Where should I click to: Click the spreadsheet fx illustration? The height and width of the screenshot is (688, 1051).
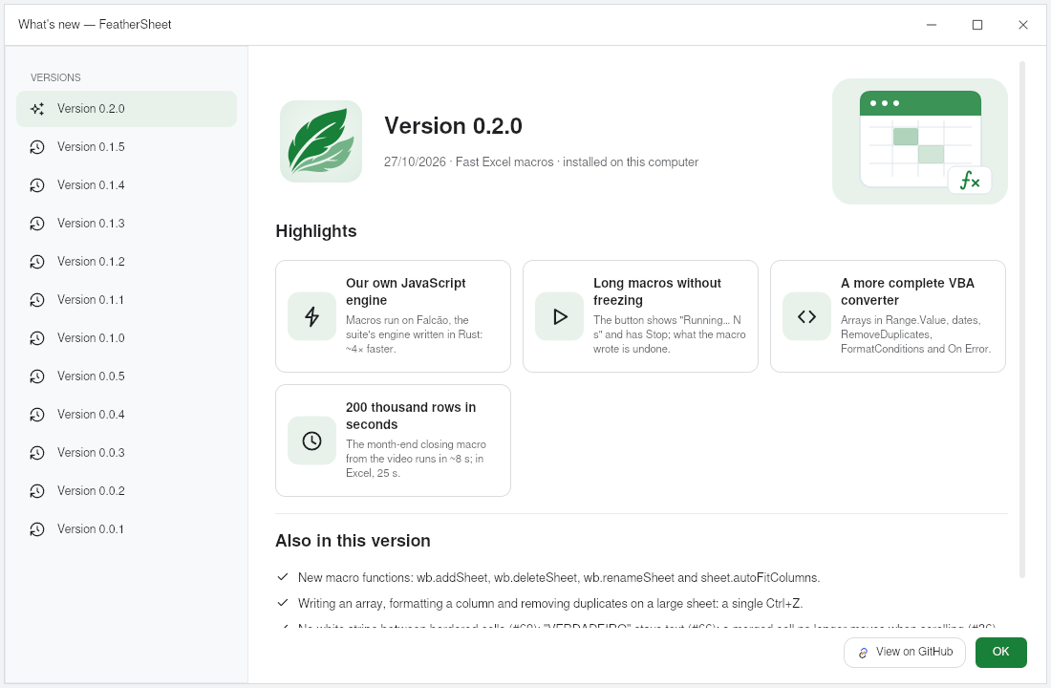pos(919,141)
